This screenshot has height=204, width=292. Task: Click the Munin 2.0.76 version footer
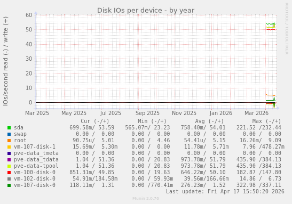coord(146,199)
